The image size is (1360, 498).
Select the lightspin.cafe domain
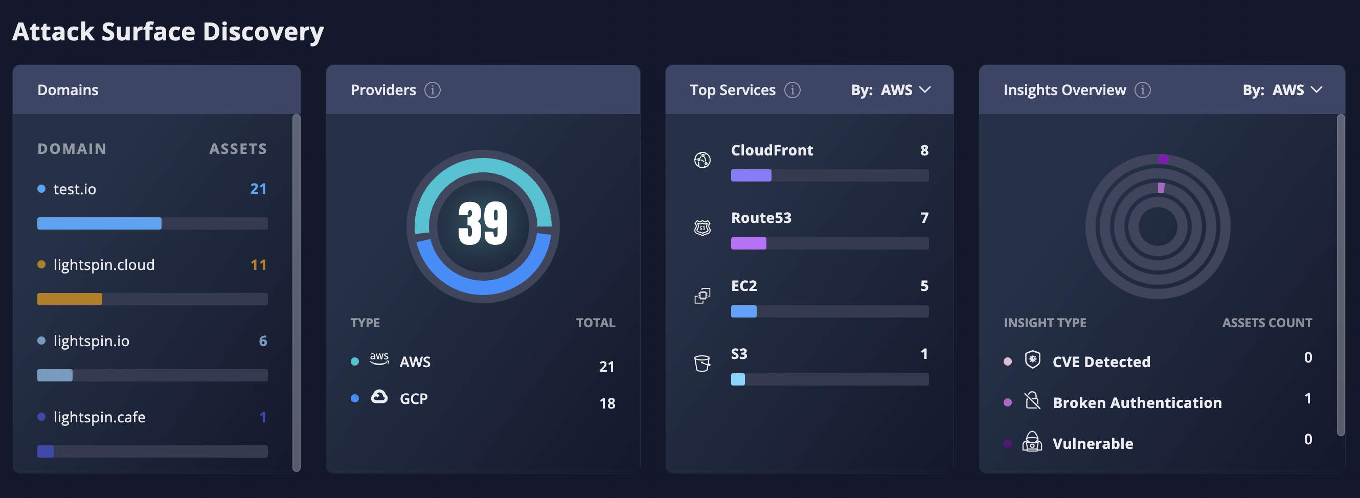coord(99,417)
